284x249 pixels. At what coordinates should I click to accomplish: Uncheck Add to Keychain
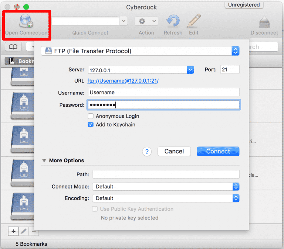(91, 125)
